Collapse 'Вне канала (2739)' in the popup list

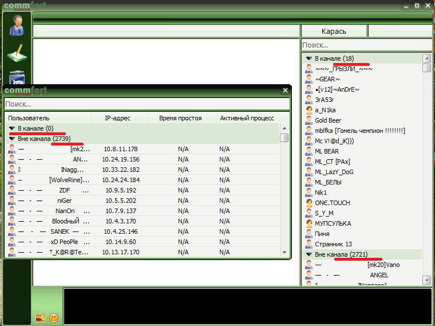coord(11,139)
